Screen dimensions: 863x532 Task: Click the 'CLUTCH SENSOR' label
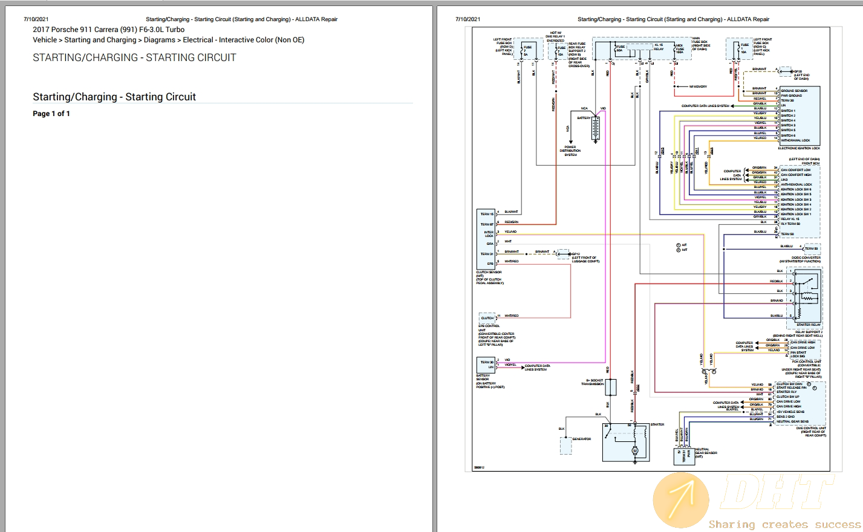[x=489, y=272]
